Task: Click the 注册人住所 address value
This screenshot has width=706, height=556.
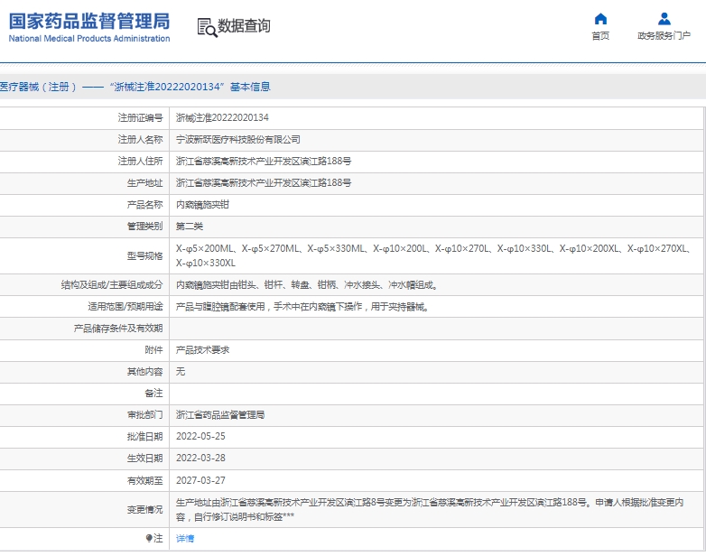Action: click(x=264, y=162)
